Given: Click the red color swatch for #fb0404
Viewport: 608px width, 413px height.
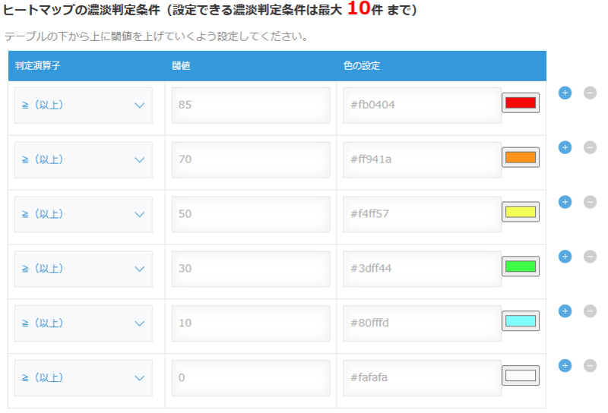Looking at the screenshot, I should tap(521, 103).
